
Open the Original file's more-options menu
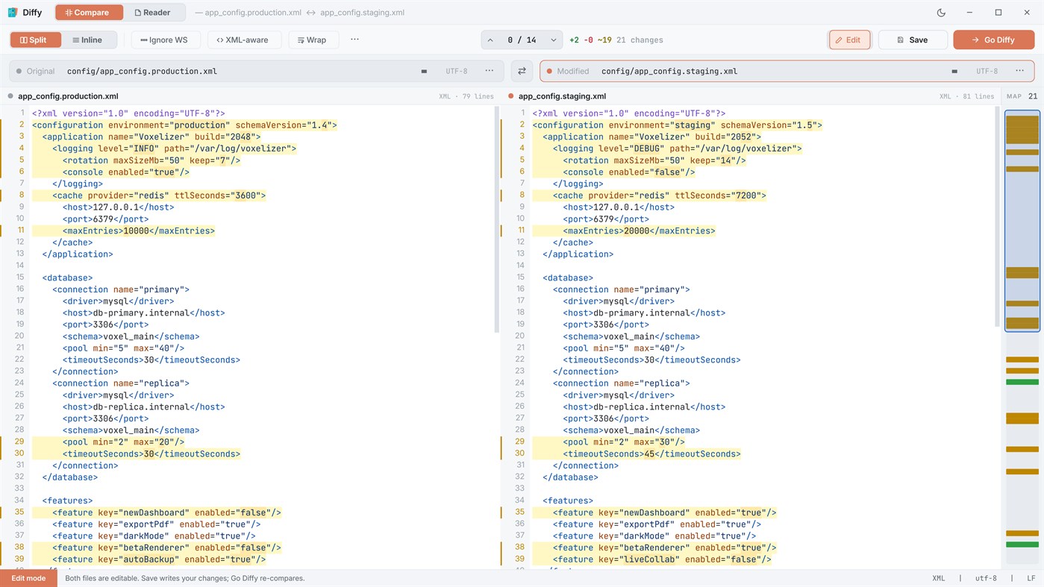click(x=489, y=71)
